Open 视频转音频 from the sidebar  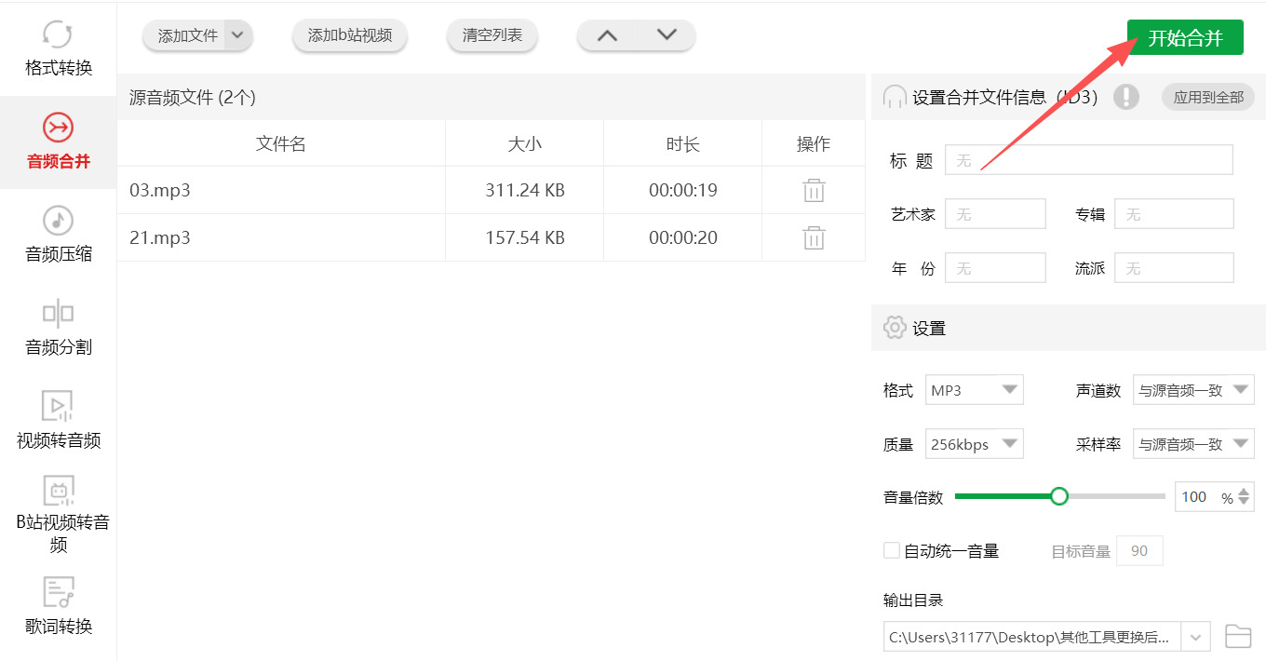coord(58,421)
